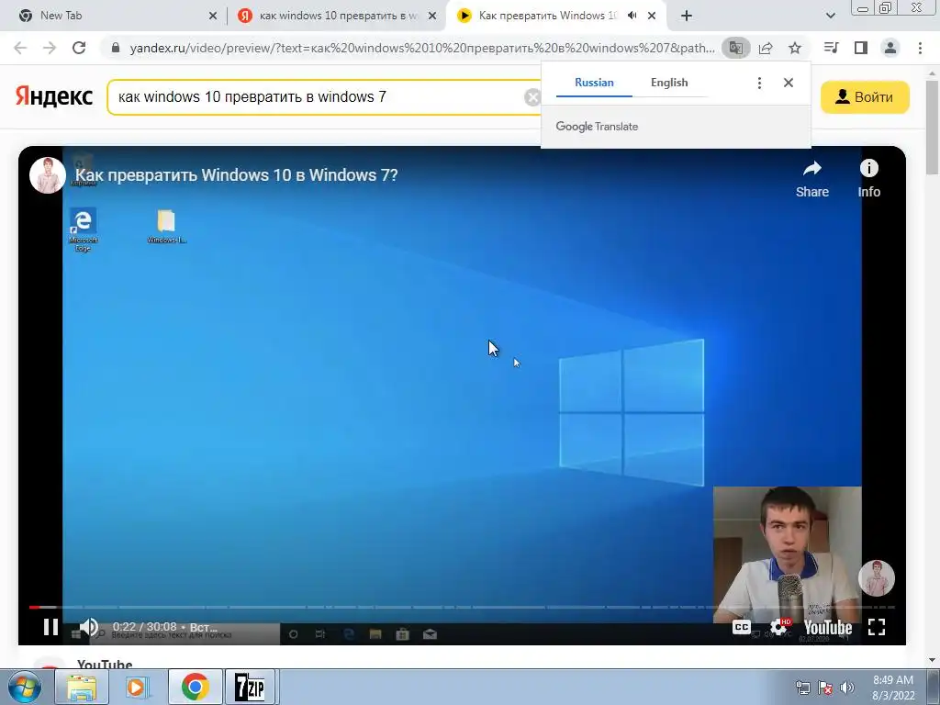Click the system volume tray icon
Image resolution: width=940 pixels, height=705 pixels.
click(x=847, y=688)
